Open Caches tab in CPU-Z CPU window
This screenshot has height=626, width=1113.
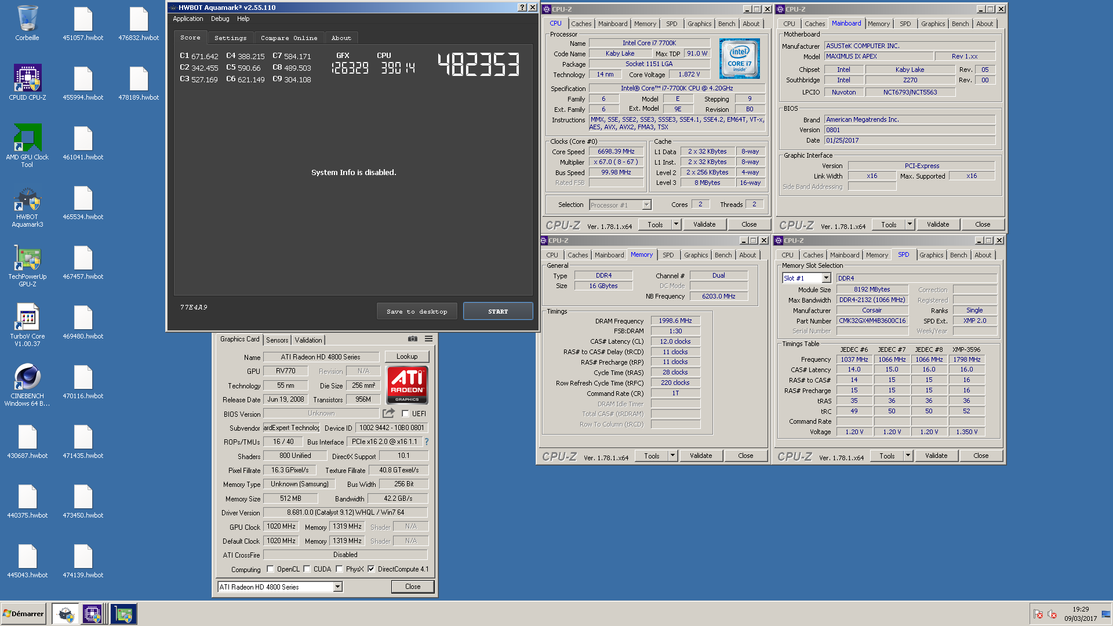point(581,24)
